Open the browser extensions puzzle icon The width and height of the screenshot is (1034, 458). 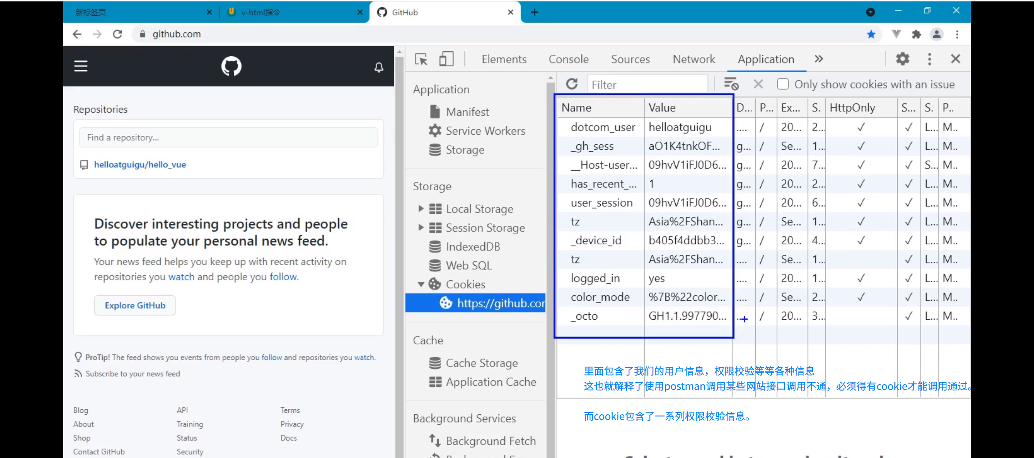pyautogui.click(x=916, y=34)
